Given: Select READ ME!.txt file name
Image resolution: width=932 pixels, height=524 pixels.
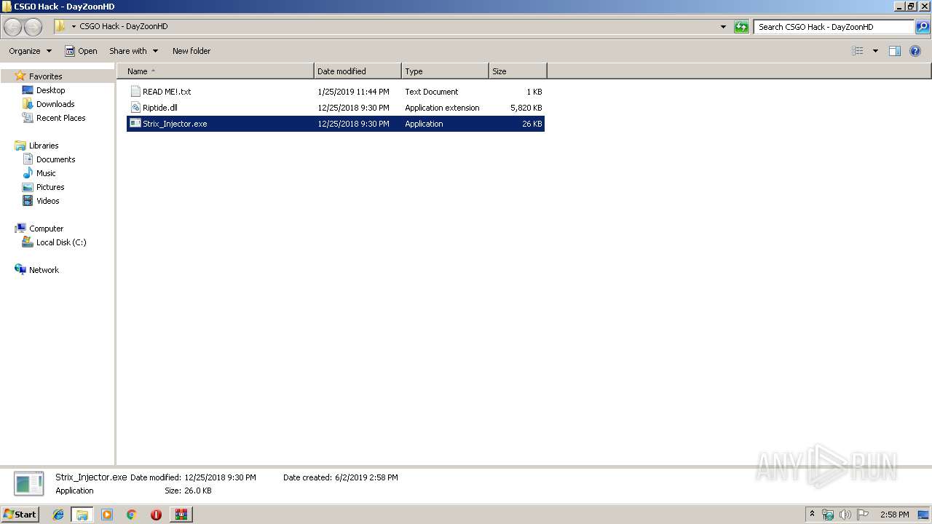Looking at the screenshot, I should pos(167,92).
